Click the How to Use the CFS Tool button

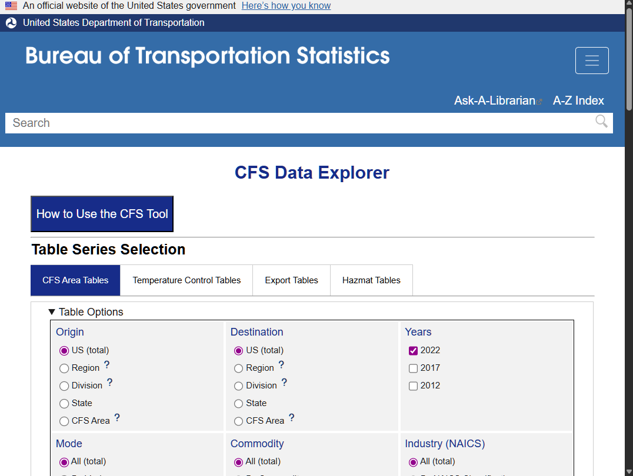point(101,214)
